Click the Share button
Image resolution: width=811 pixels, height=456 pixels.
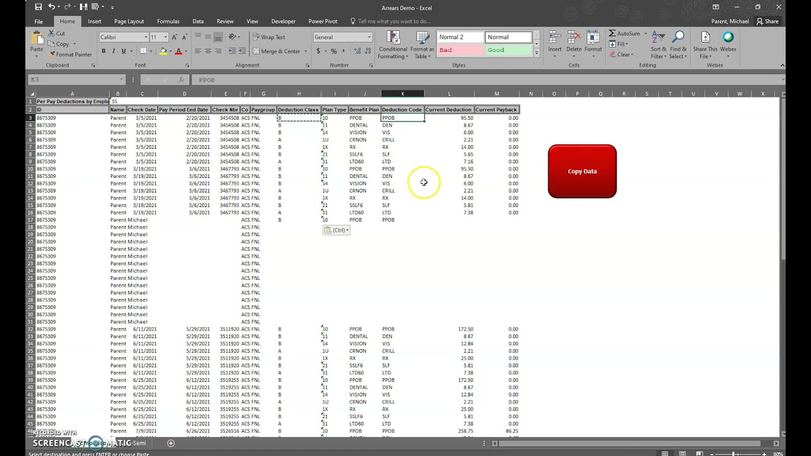(767, 21)
